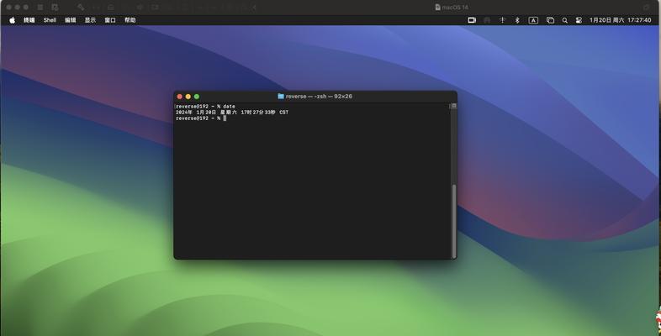Minimize the Terminal window with yellow button
Screen dimensions: 661x336
188,97
